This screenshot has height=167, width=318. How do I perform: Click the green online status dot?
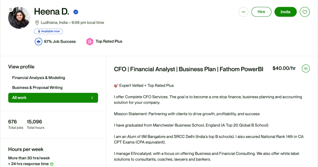pyautogui.click(x=11, y=9)
